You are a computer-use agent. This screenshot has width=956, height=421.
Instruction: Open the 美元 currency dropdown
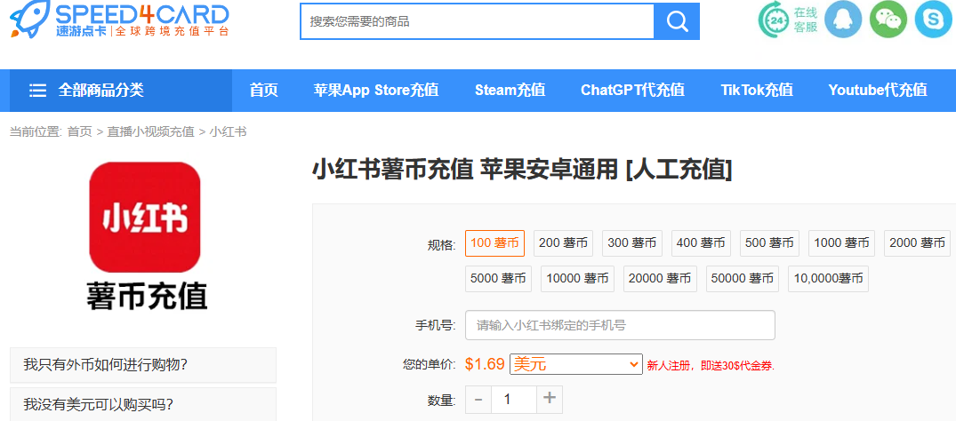pos(575,364)
